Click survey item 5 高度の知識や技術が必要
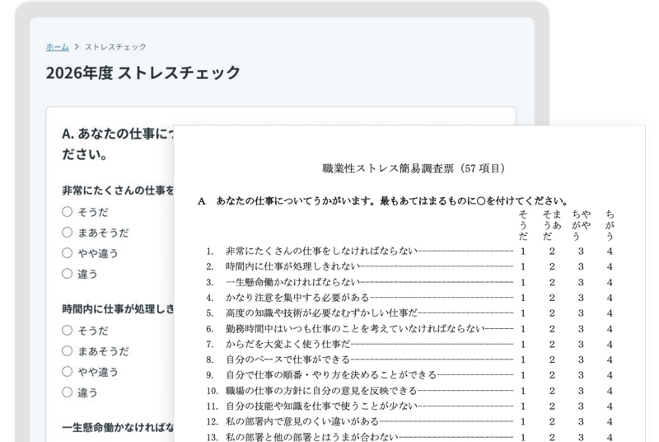Screen dimensions: 659x442 pyautogui.click(x=321, y=313)
